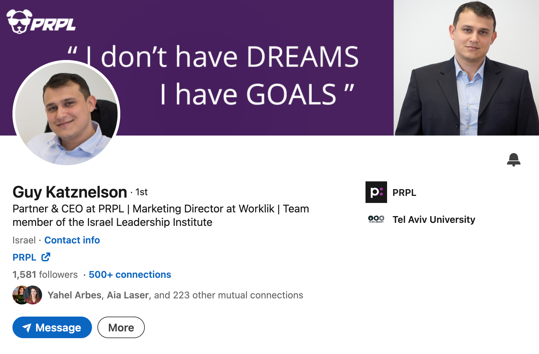Viewport: 539px width, 354px height.
Task: Open the circular profile photo
Action: click(x=66, y=113)
